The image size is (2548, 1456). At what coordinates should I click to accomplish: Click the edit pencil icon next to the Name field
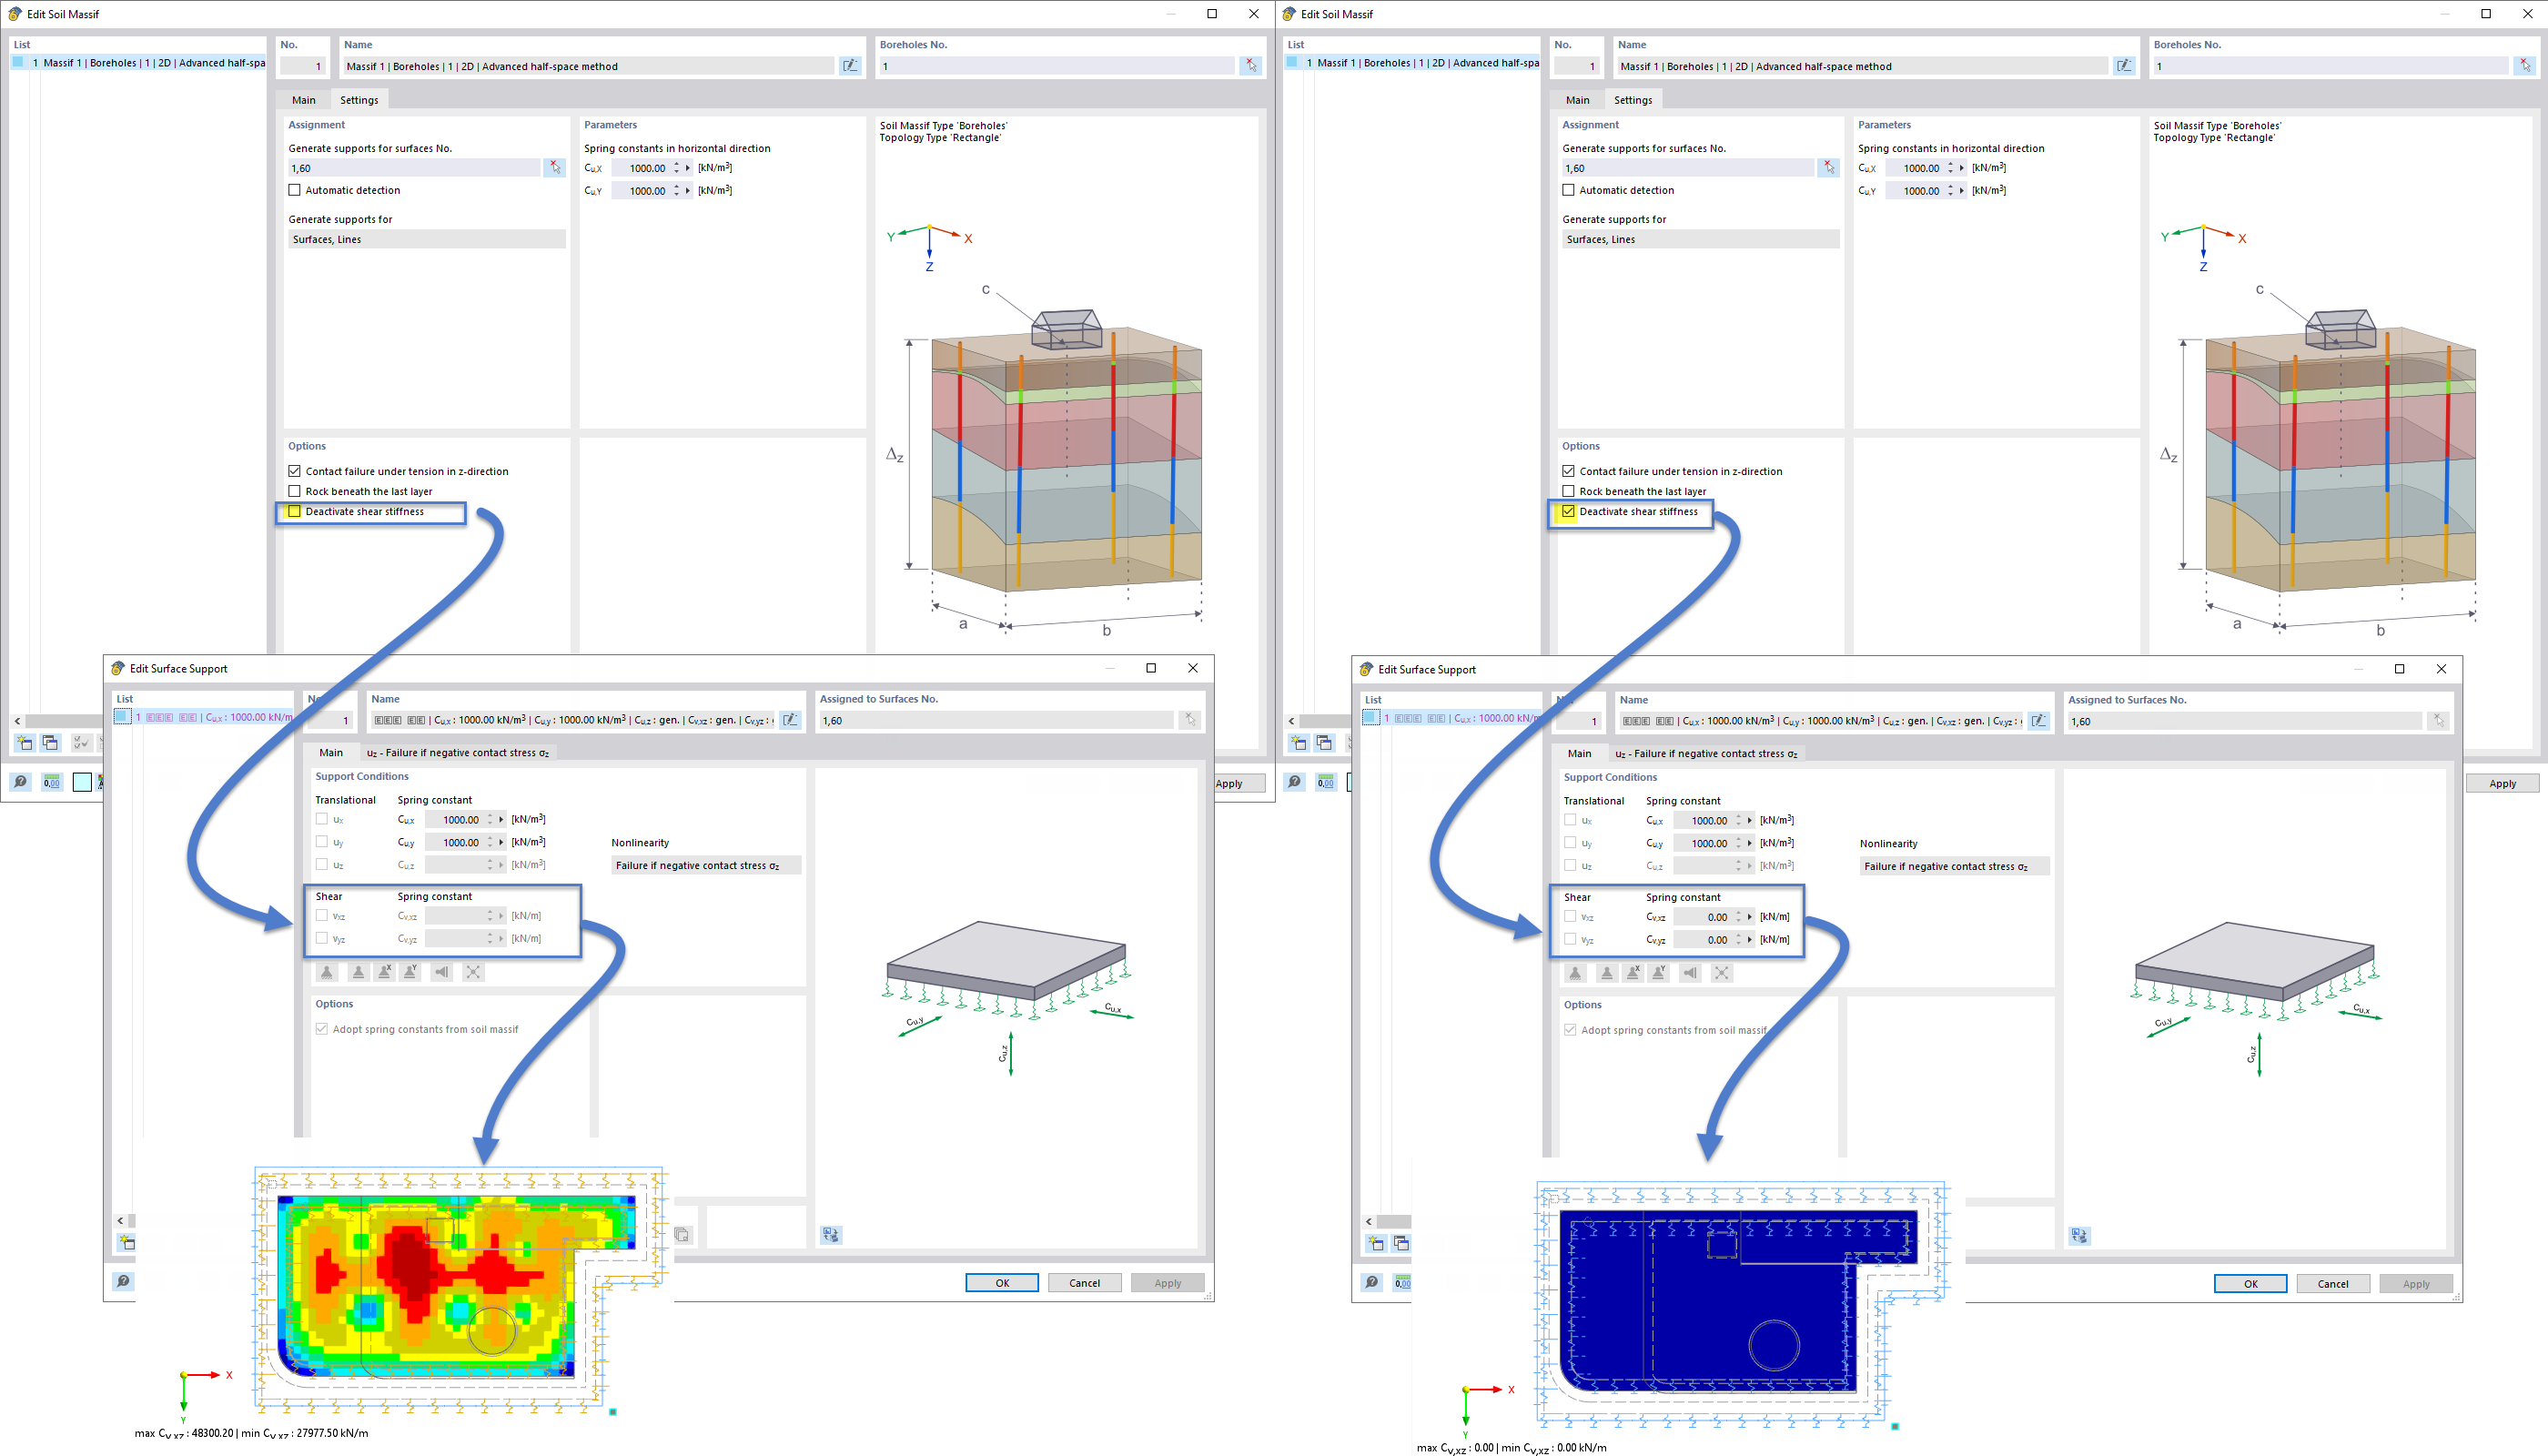coord(851,65)
